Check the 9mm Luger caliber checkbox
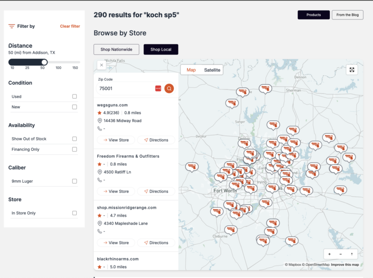373x278 pixels. (x=74, y=181)
